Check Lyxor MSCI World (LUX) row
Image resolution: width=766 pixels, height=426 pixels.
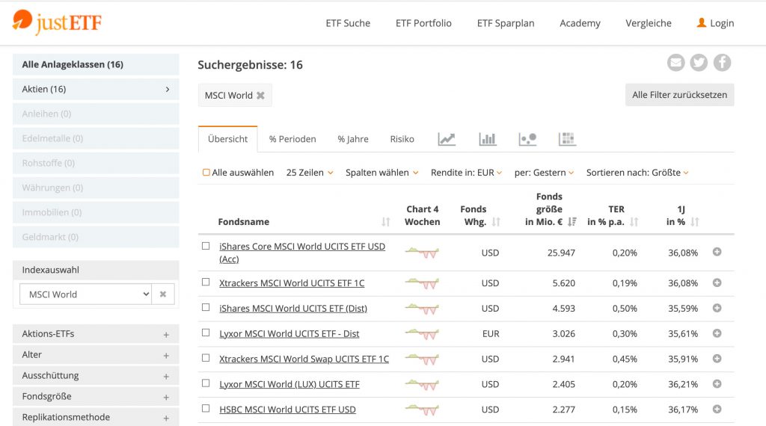206,383
